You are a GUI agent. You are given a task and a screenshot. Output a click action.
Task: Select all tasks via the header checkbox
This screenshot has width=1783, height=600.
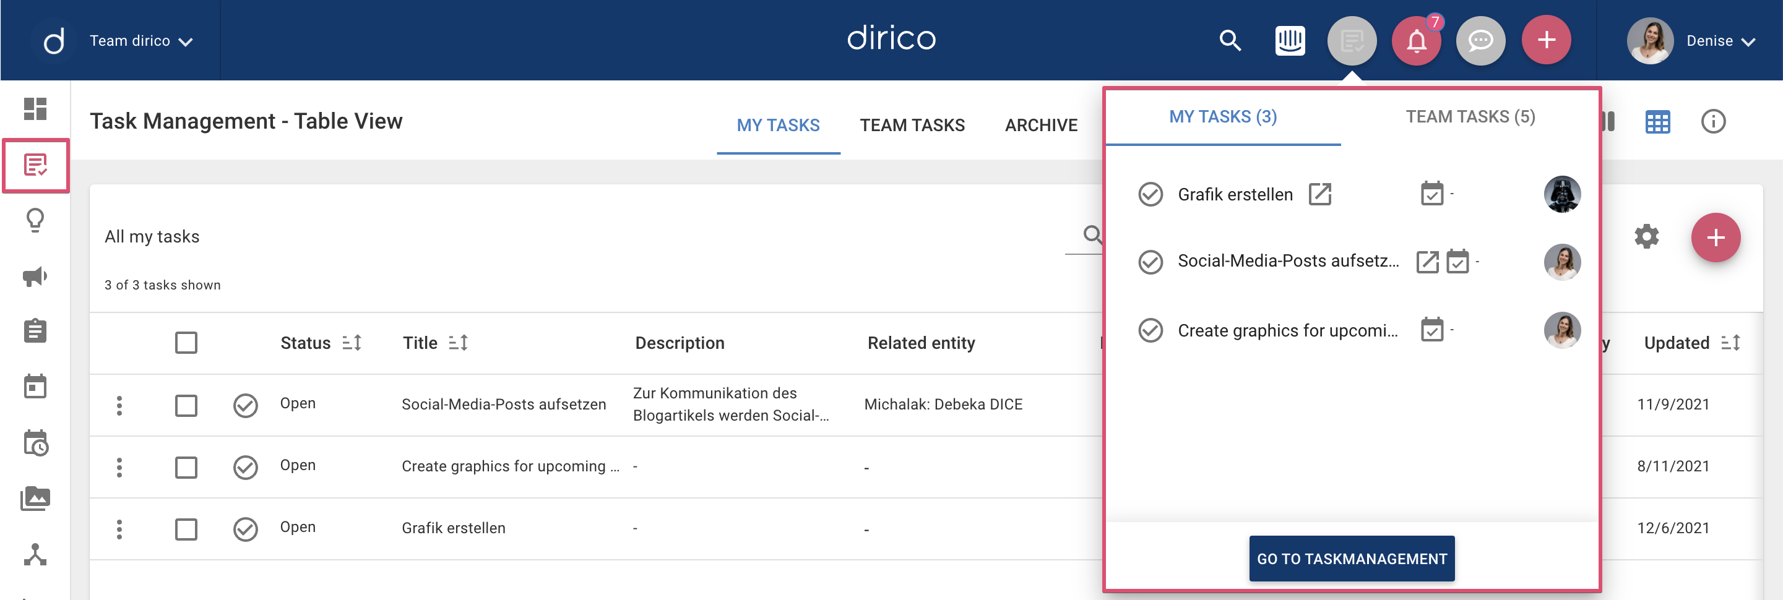coord(186,342)
